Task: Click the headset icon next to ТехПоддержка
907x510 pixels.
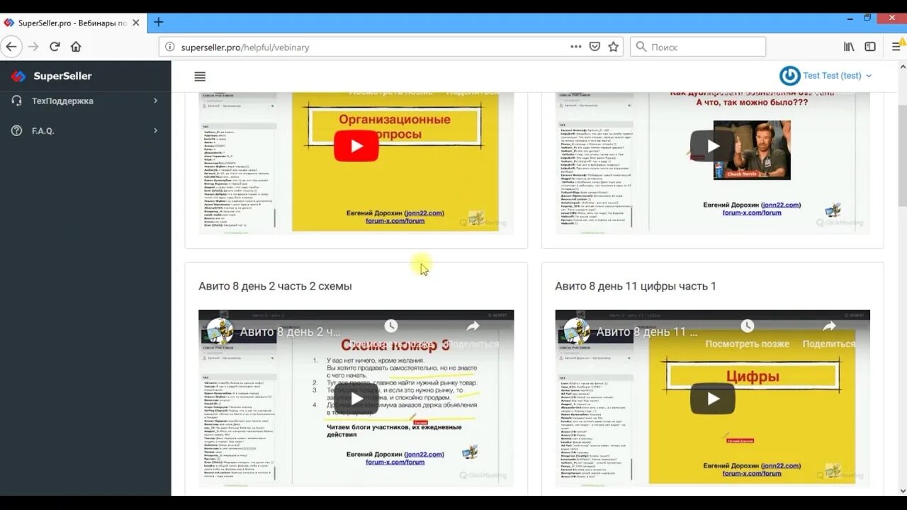Action: pyautogui.click(x=16, y=101)
